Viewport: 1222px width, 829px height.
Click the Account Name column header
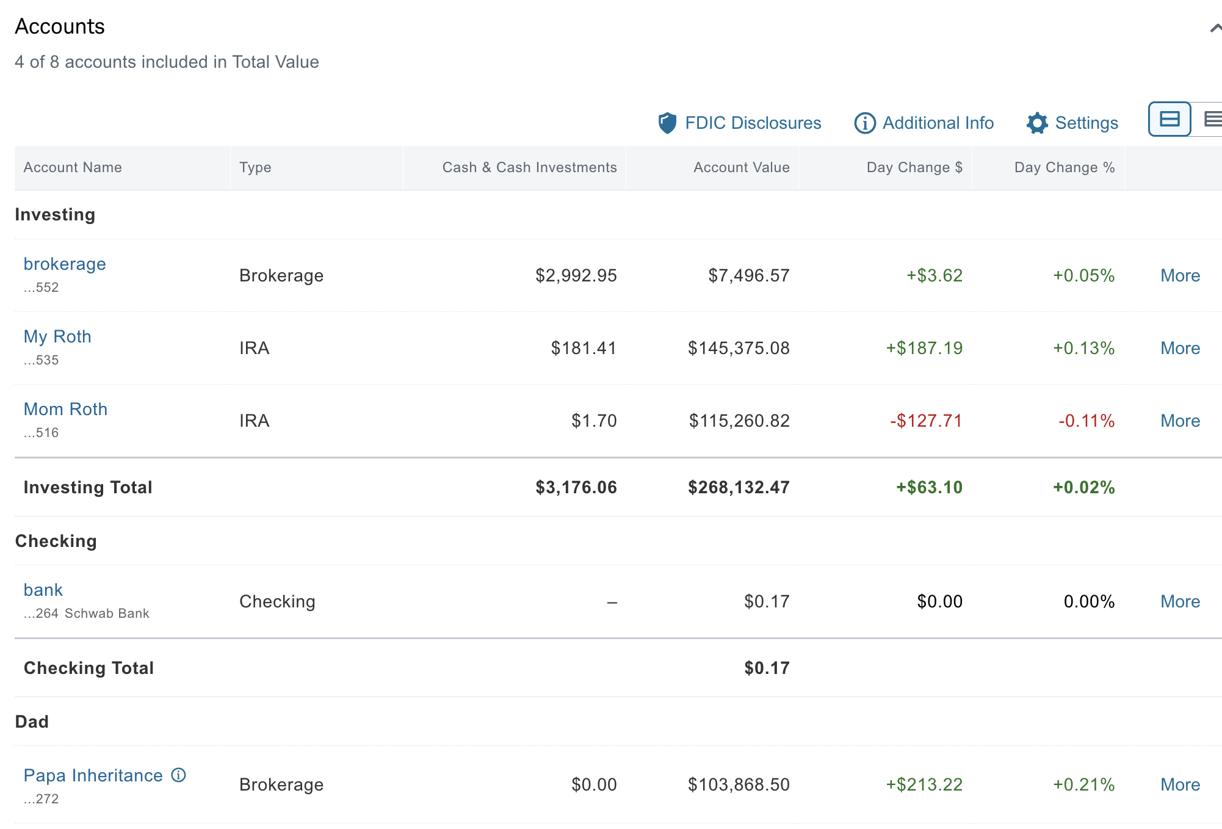(x=73, y=167)
